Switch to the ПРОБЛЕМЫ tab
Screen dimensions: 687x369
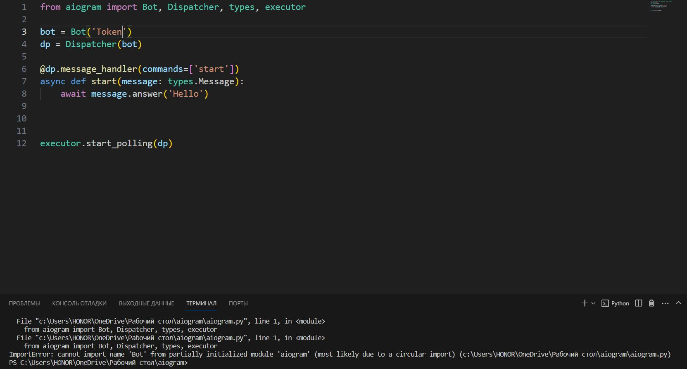point(24,303)
